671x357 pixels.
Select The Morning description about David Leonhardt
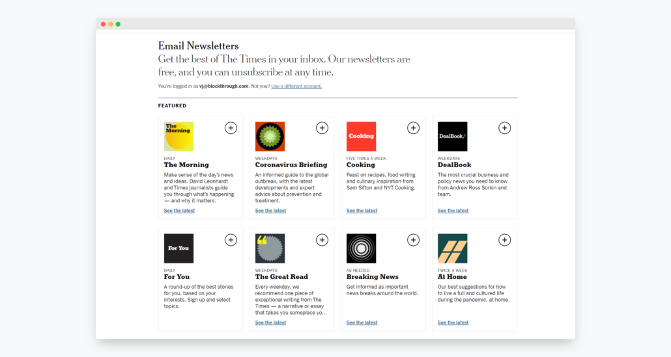(x=199, y=187)
